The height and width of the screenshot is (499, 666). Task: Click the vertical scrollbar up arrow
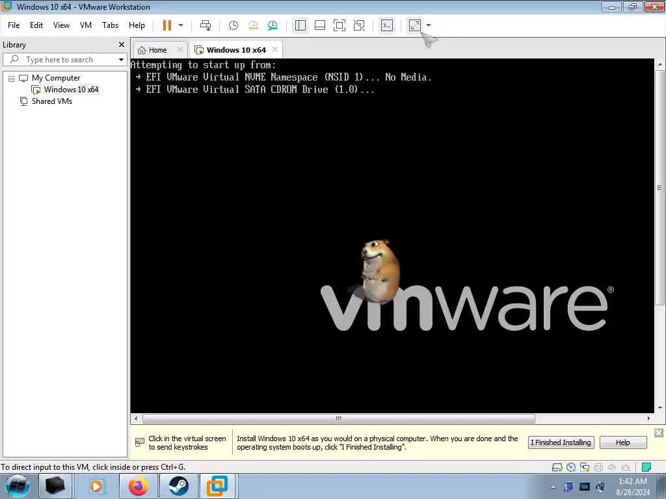point(659,65)
